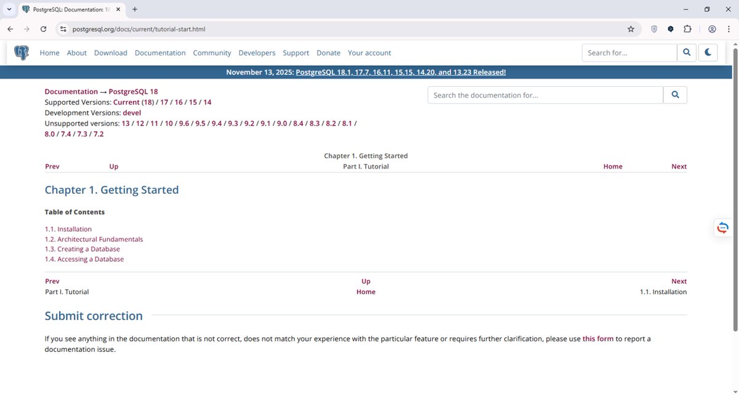Click the top Next navigation link
This screenshot has width=739, height=395.
point(679,166)
